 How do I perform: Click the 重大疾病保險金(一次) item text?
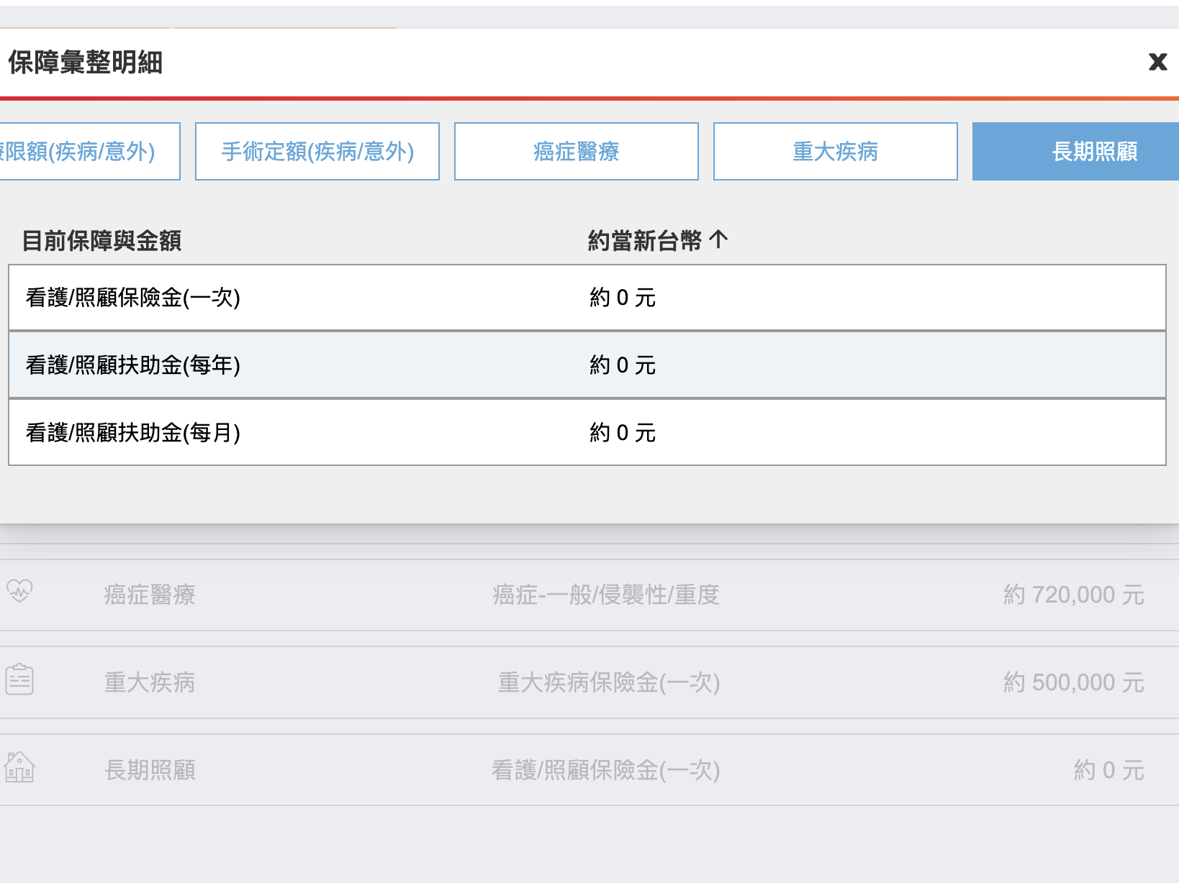(608, 682)
